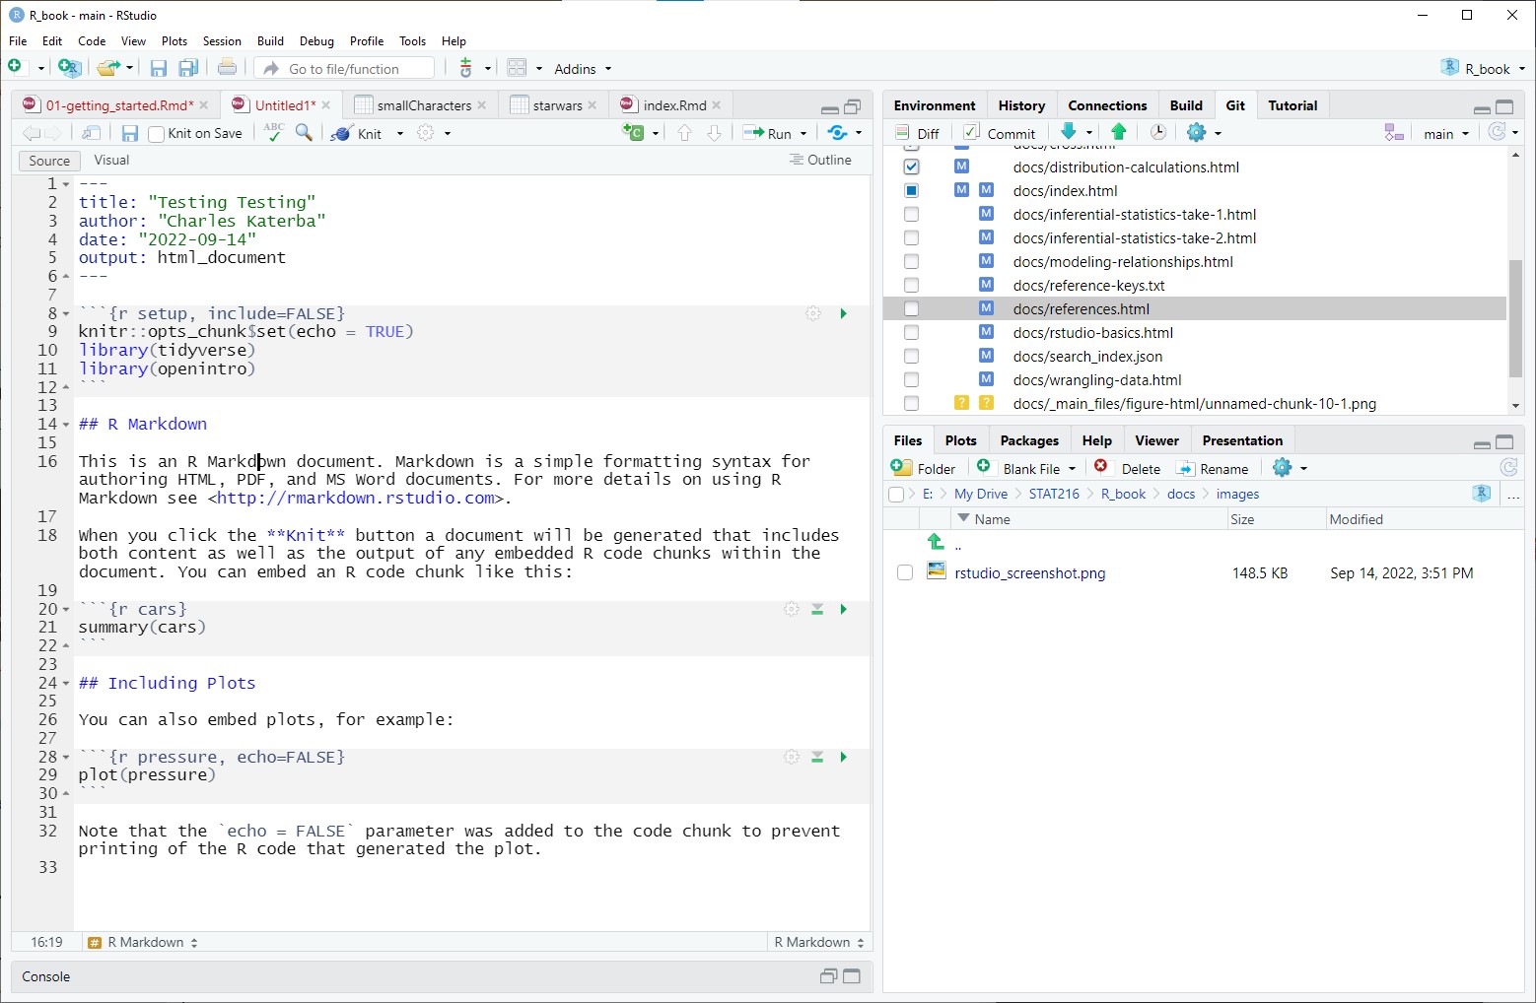This screenshot has height=1003, width=1536.
Task: Click the Git new branch icon
Action: (x=1394, y=133)
